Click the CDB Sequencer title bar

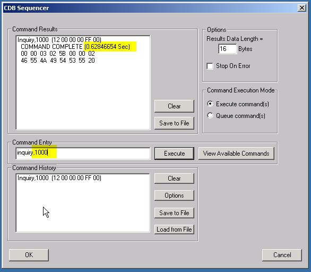coord(150,8)
